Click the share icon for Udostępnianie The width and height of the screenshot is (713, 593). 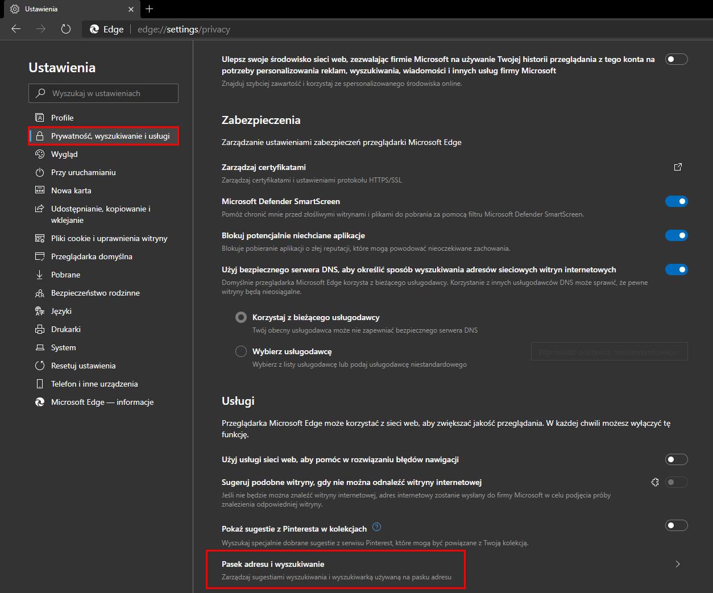(40, 209)
